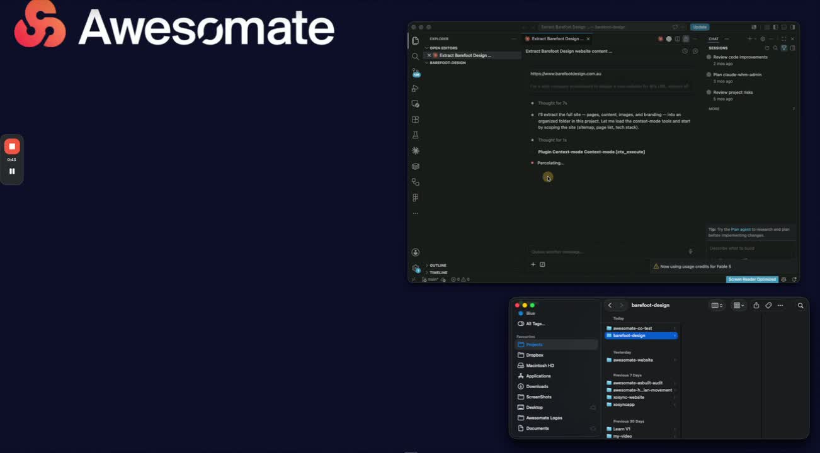The width and height of the screenshot is (820, 453).
Task: Stop the screen recording
Action: pyautogui.click(x=12, y=147)
